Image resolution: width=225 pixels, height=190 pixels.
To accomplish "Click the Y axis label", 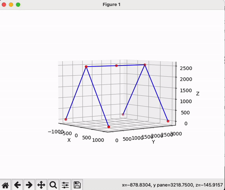I will [x=153, y=142].
